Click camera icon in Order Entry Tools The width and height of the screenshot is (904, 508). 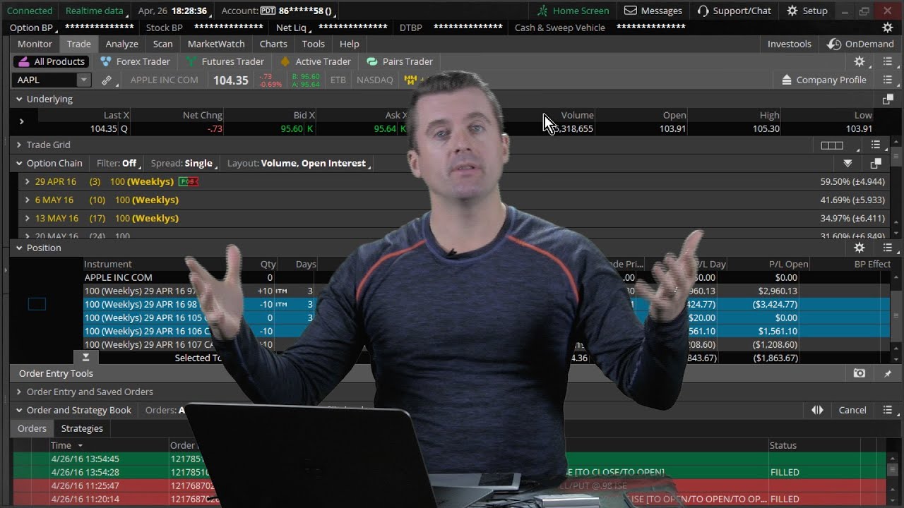(860, 373)
